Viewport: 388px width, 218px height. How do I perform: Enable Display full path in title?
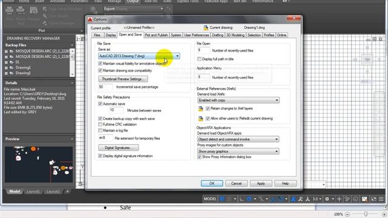(x=199, y=59)
